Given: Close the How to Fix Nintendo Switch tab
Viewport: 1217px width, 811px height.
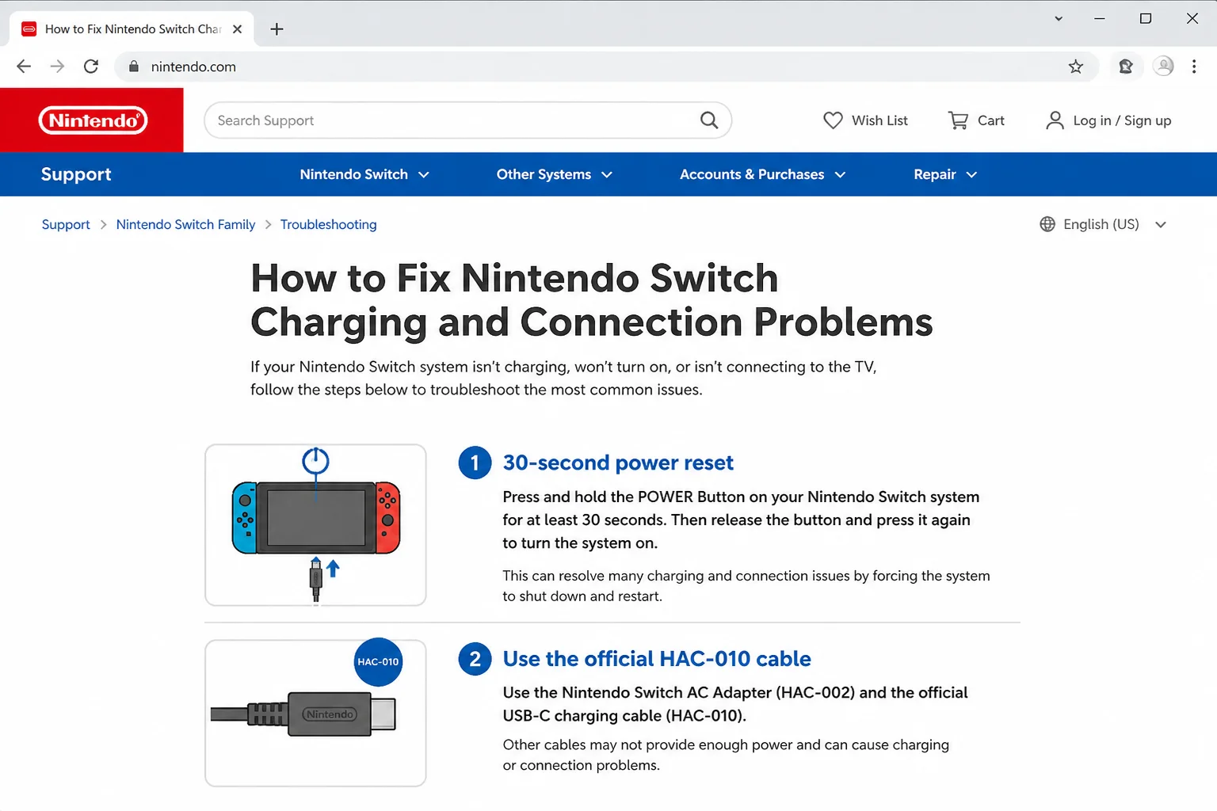Looking at the screenshot, I should coord(237,29).
